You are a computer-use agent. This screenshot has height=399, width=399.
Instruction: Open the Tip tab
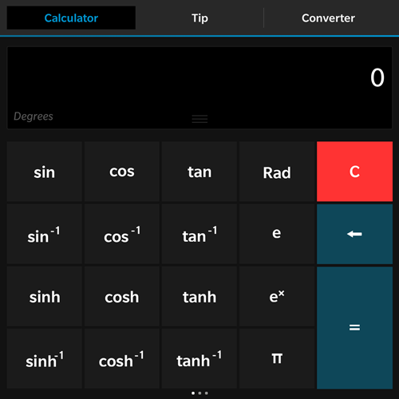point(199,18)
